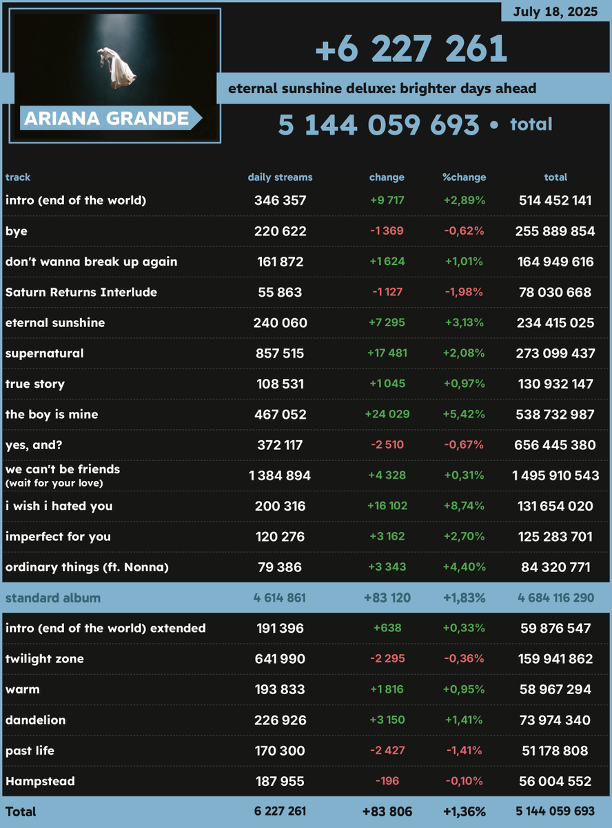
Task: Select the 'warm' track name
Action: coord(23,689)
